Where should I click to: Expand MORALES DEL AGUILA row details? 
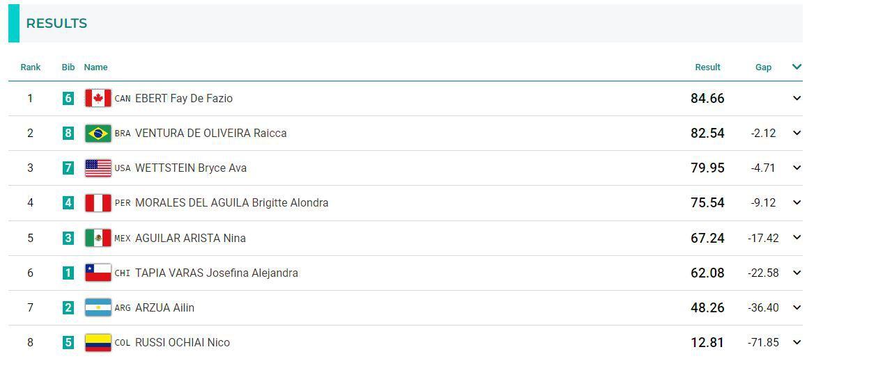point(797,202)
